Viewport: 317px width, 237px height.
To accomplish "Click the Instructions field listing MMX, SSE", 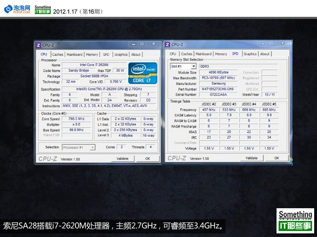I will coord(109,106).
